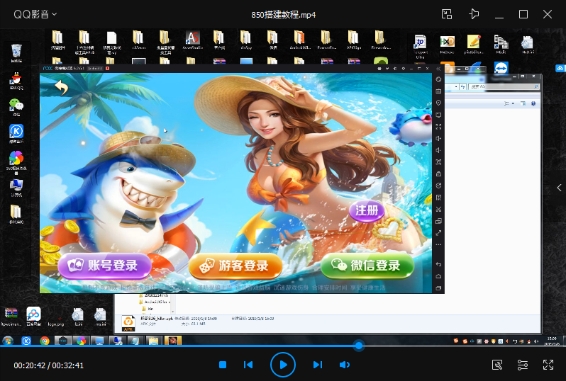Pin the player window on top
566x381 pixels.
click(474, 14)
